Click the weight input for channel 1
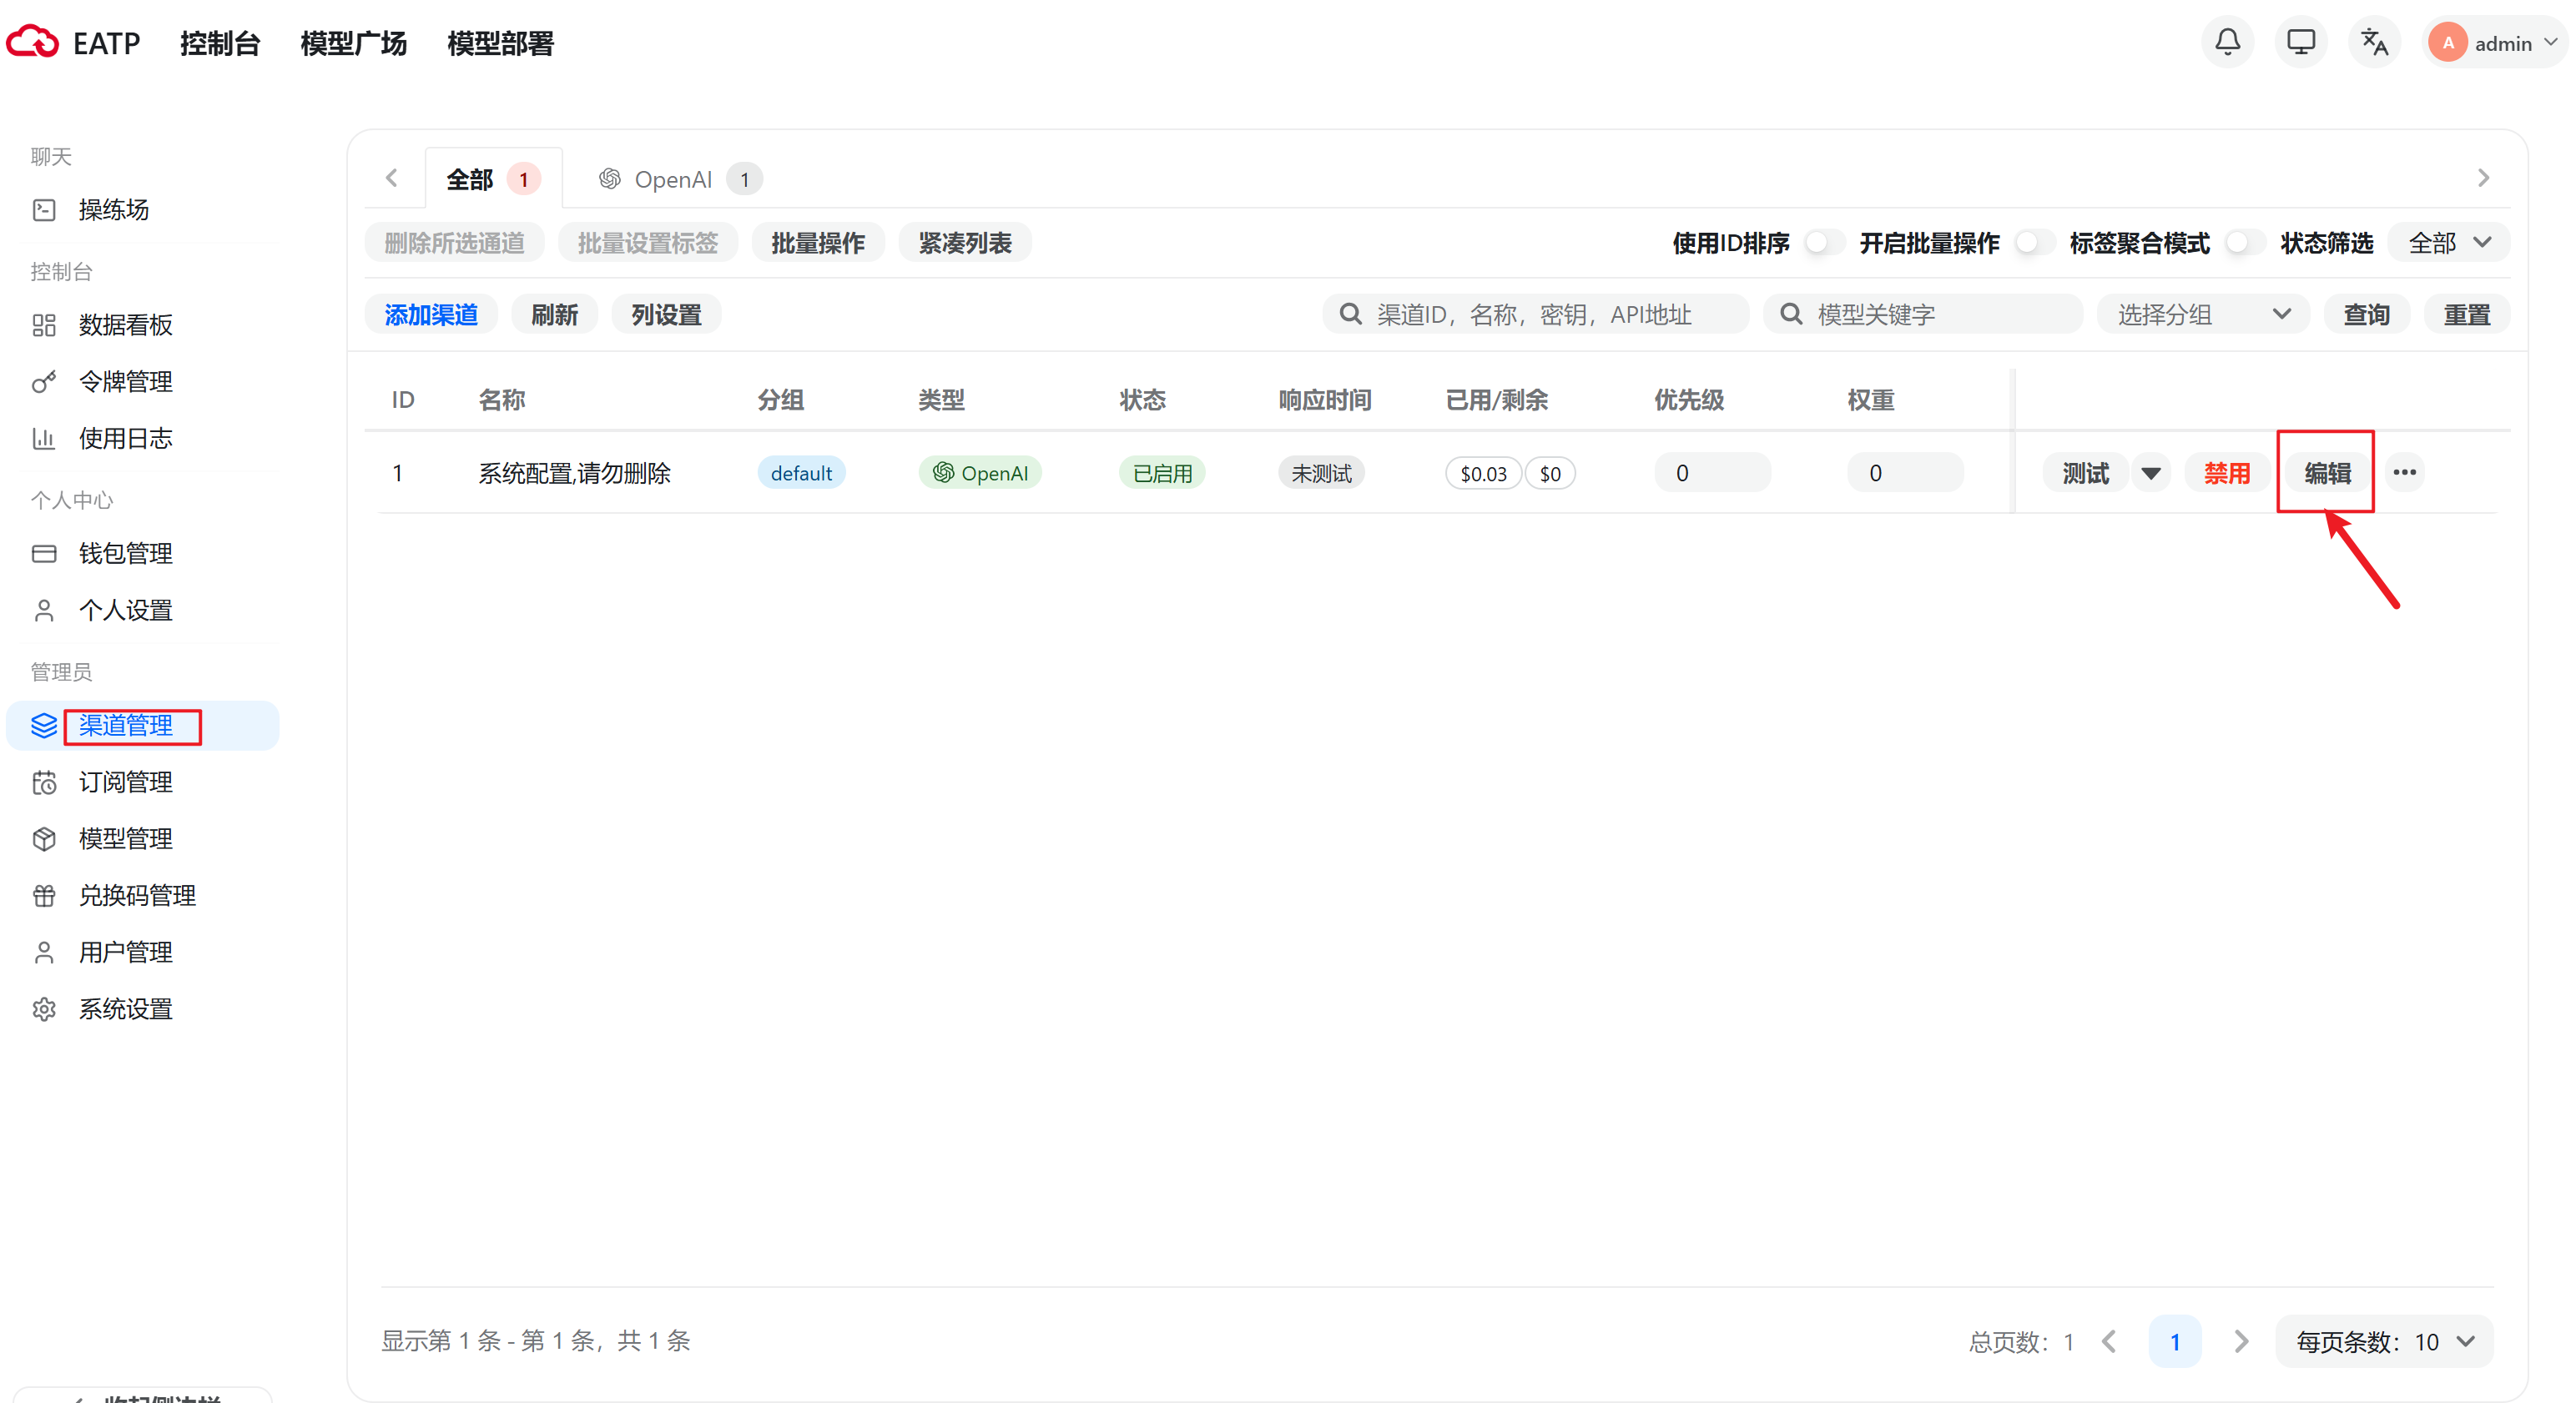 (1905, 473)
